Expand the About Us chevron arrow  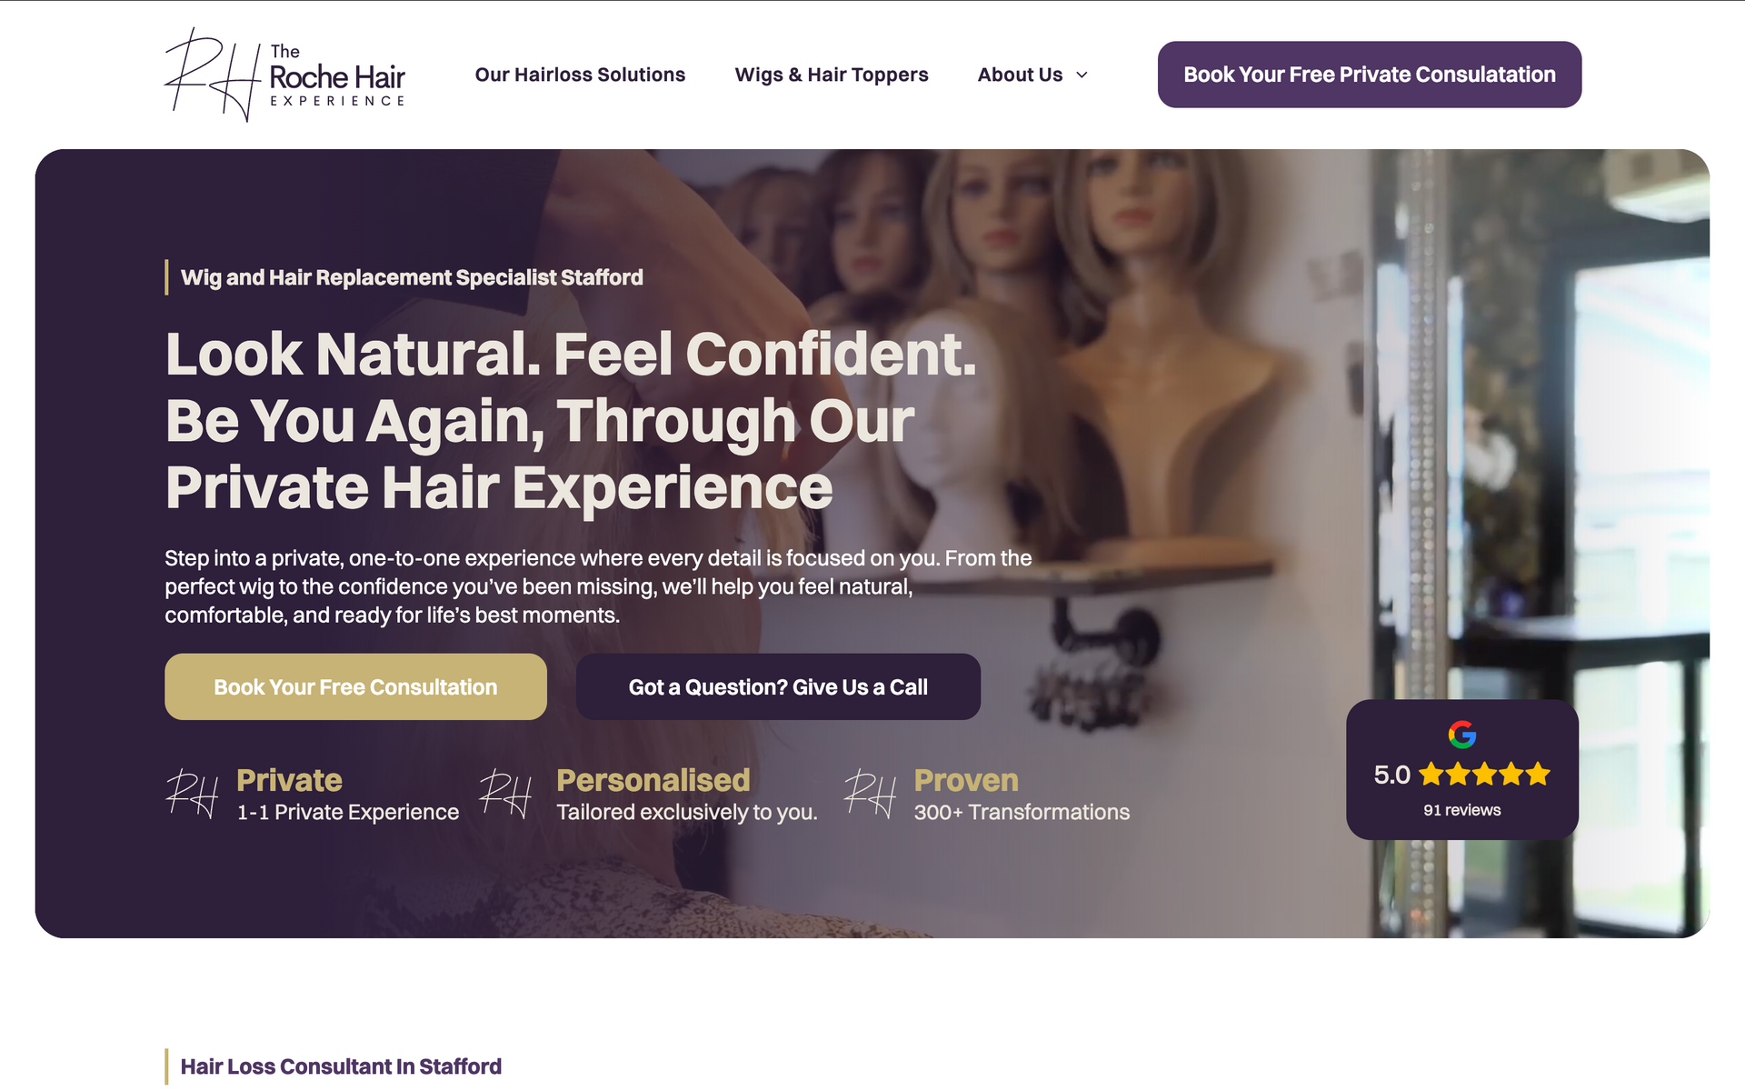1082,75
